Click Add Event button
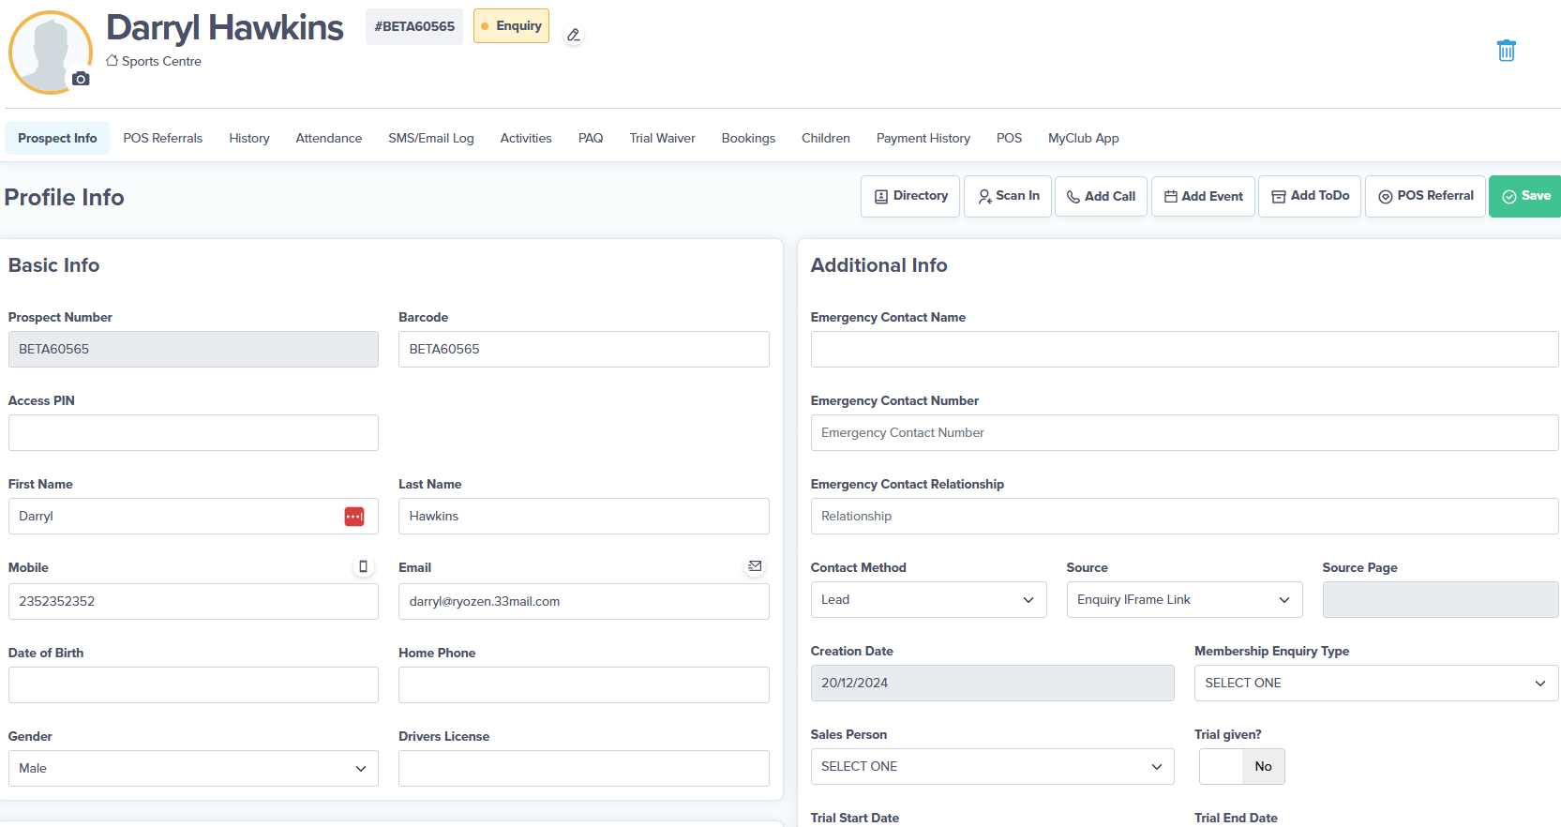 1203,197
